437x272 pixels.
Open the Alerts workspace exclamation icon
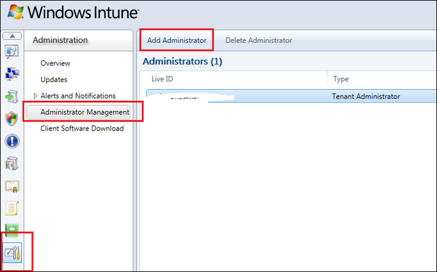click(12, 141)
